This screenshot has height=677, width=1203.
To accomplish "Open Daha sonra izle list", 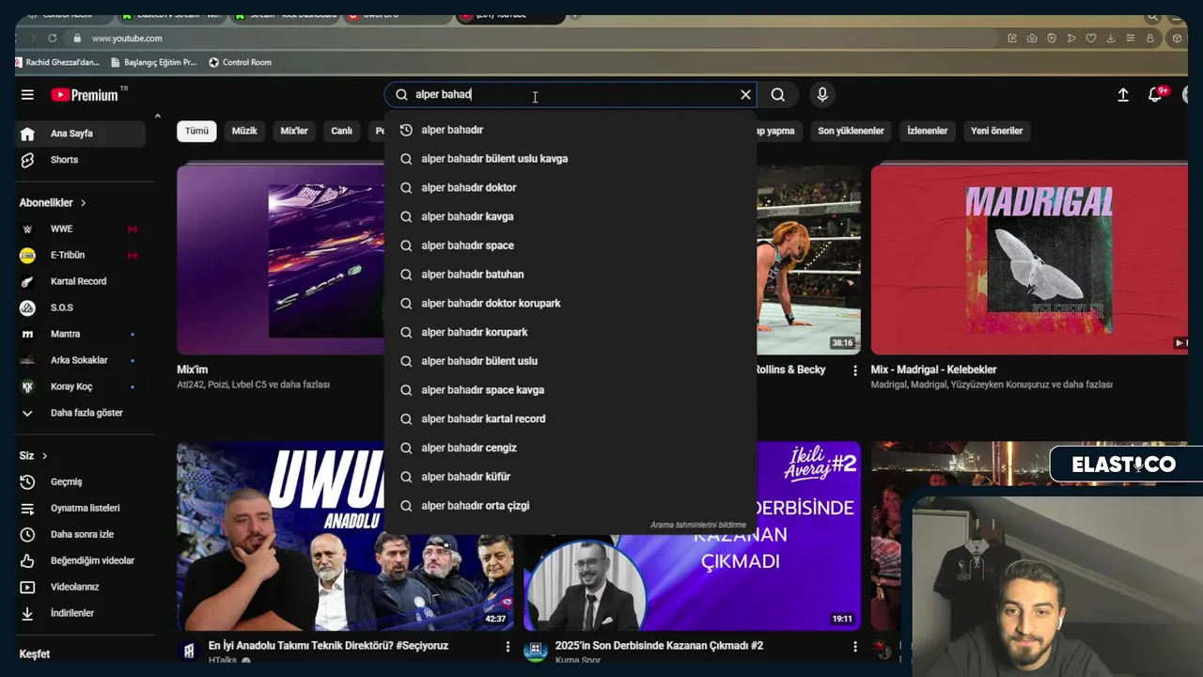I will click(82, 535).
